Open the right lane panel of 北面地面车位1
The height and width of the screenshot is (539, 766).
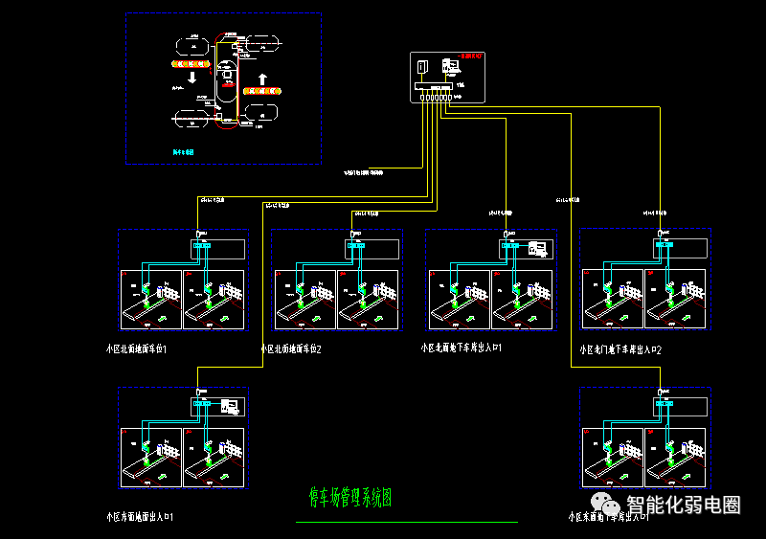pos(214,300)
